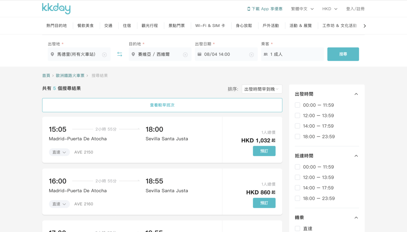
Task: Open the 排序 sort order dropdown
Action: tap(262, 89)
